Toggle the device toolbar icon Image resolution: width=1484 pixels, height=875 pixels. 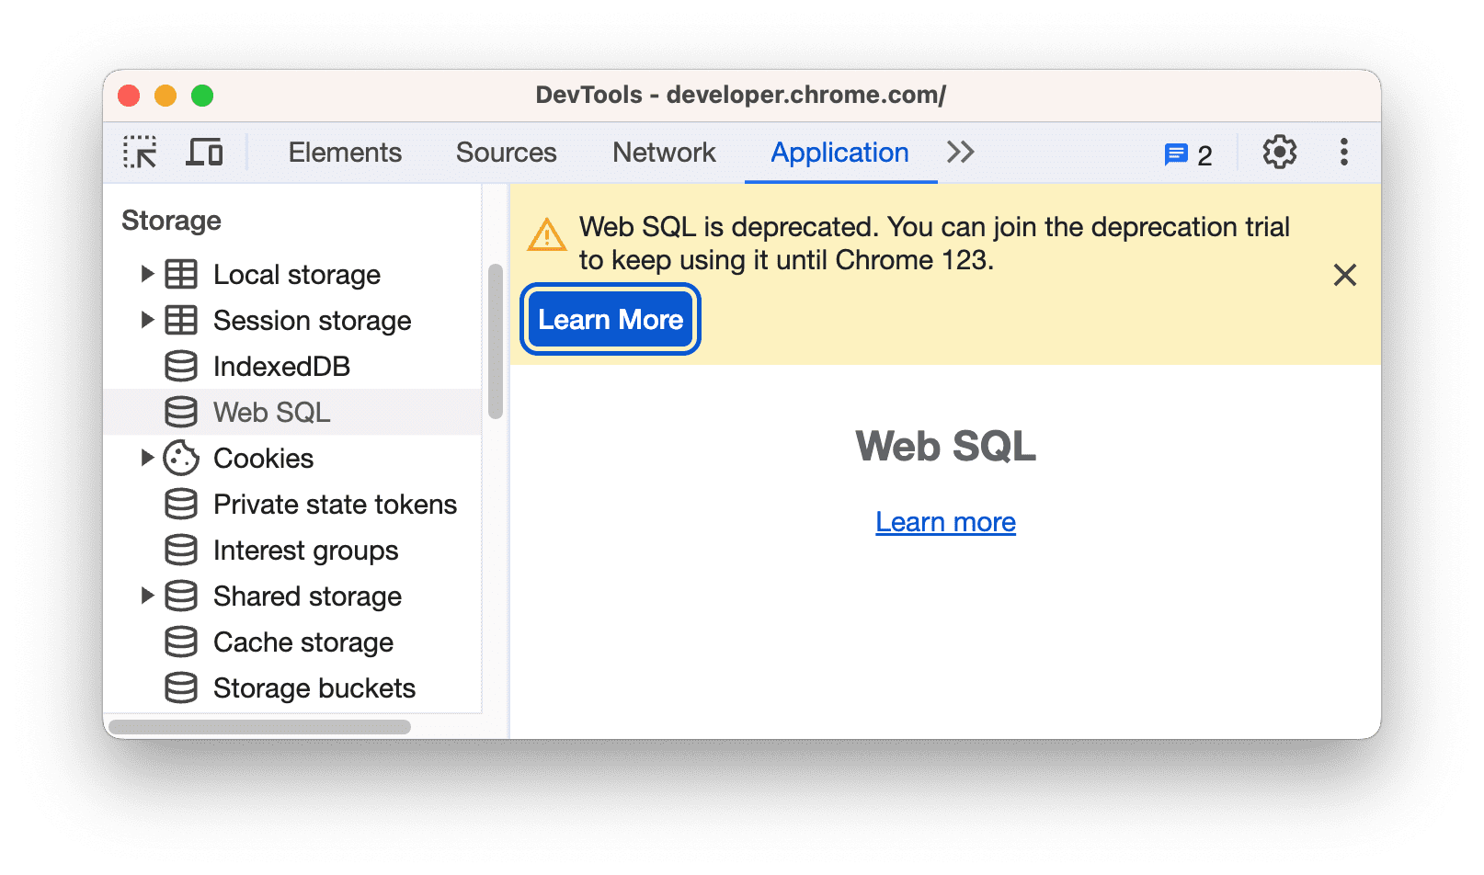204,152
